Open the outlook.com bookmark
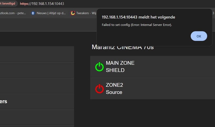This screenshot has height=127, width=215. pos(13,13)
